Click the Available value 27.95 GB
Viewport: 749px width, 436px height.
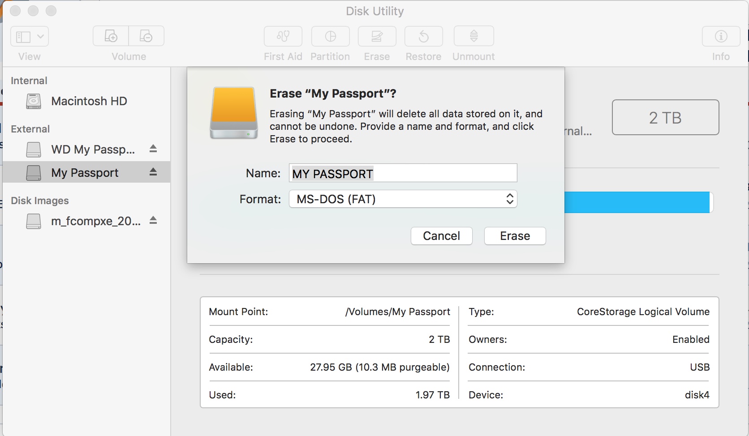(380, 368)
